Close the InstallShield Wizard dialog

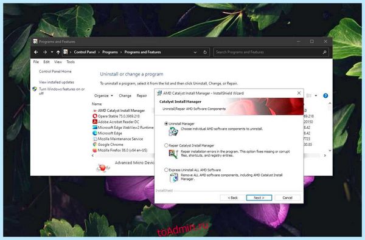[299, 93]
